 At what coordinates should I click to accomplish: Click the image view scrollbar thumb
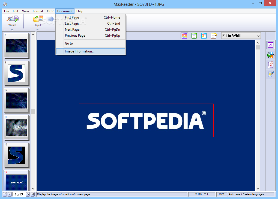tap(258, 47)
